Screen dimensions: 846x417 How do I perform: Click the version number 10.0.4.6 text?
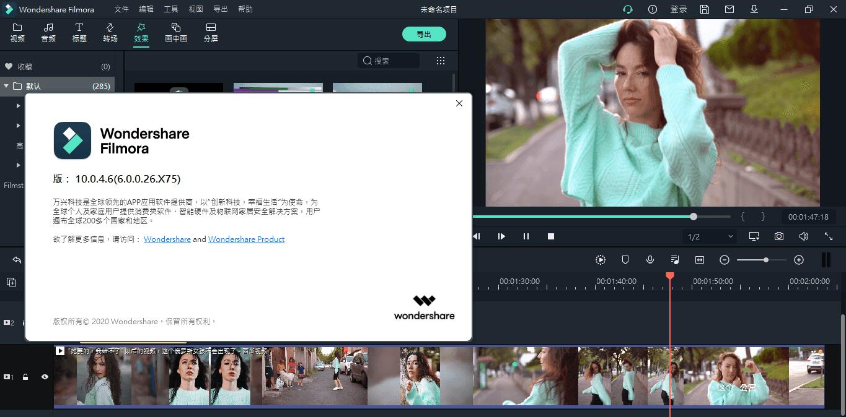pos(128,179)
